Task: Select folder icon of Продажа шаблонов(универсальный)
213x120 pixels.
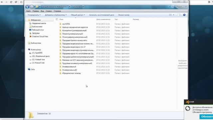Action: 61,57
